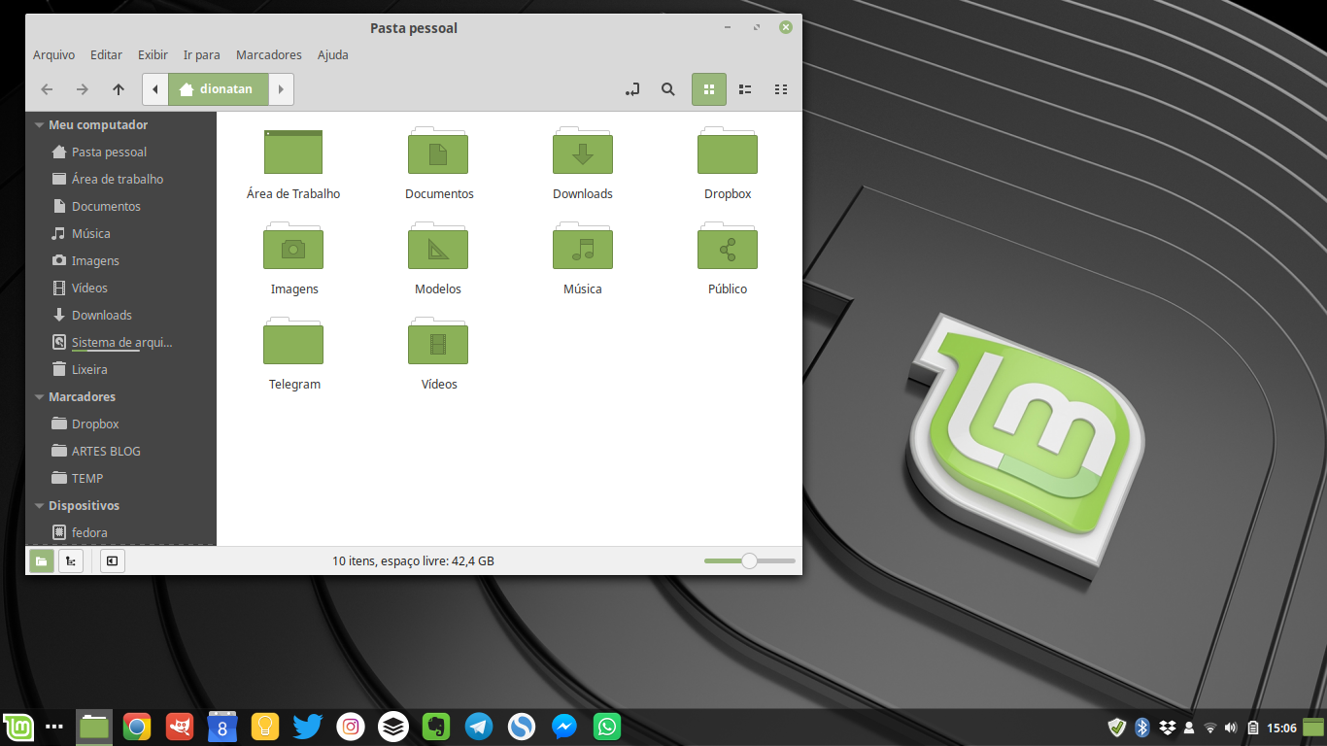Viewport: 1327px width, 746px height.
Task: Switch to list view mode
Action: coord(744,88)
